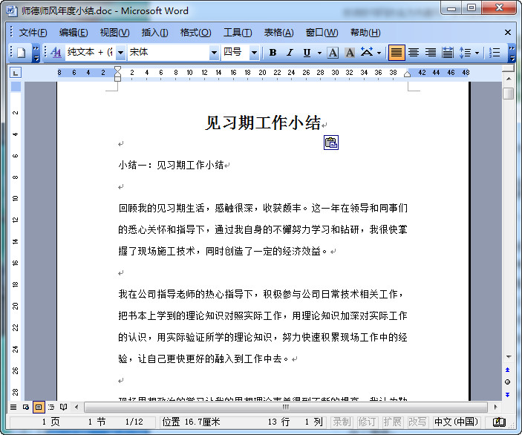Click 中文(中国) language in status bar
The height and width of the screenshot is (435, 522).
coord(456,422)
